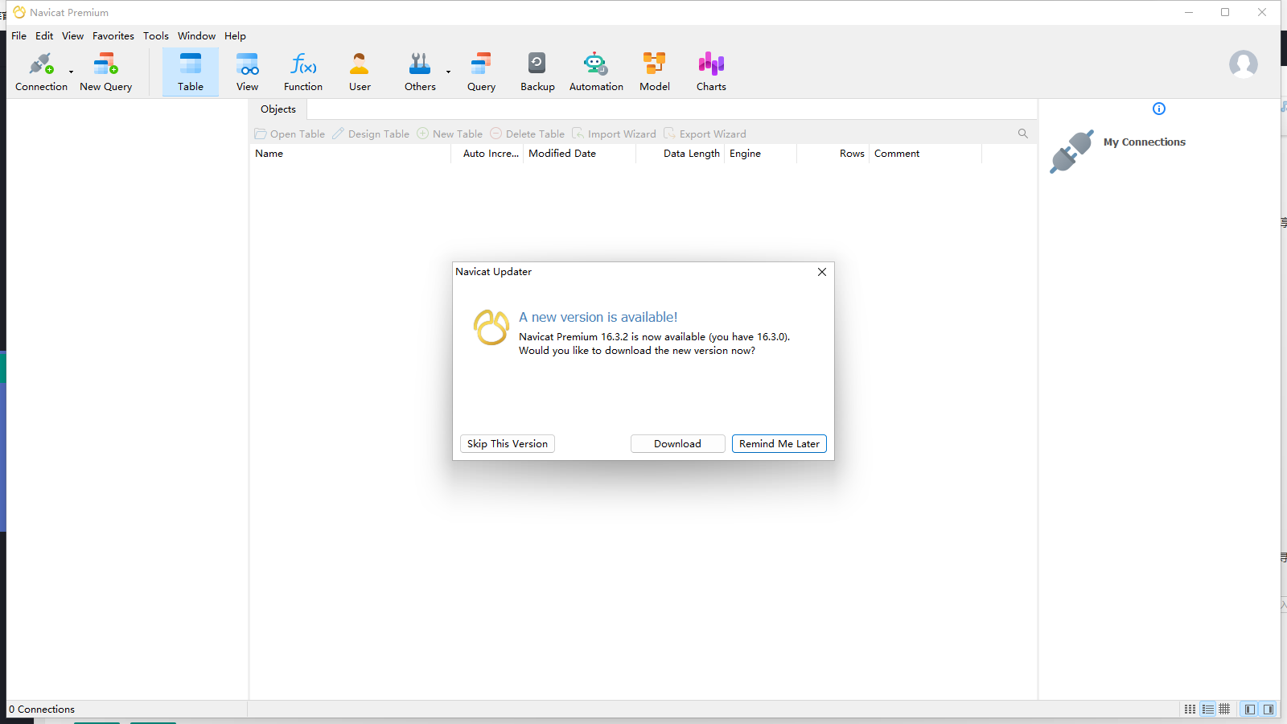Open the File menu
1287x724 pixels.
(19, 36)
